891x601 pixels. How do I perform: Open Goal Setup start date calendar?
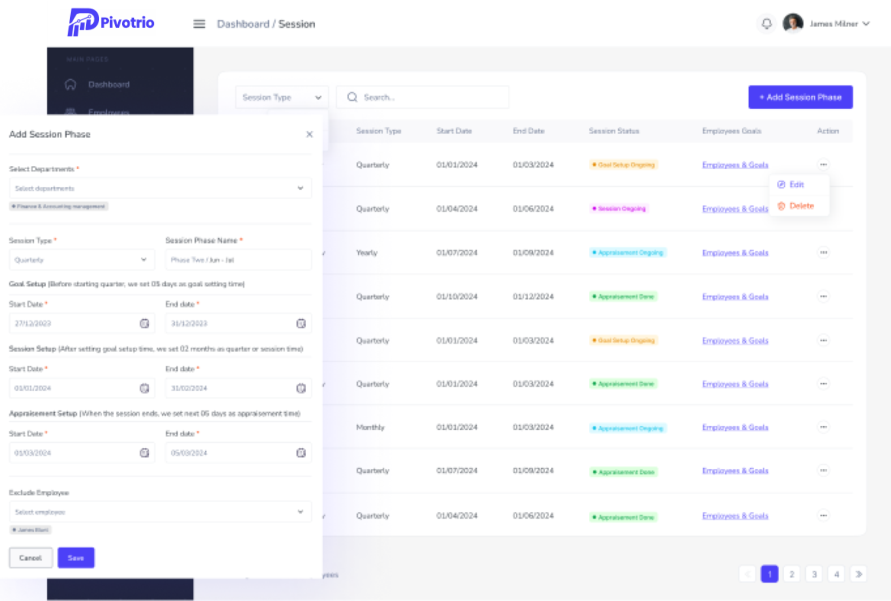coord(144,324)
